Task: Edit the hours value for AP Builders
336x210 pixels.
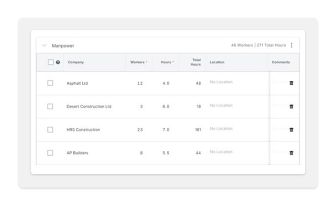Action: tap(166, 153)
